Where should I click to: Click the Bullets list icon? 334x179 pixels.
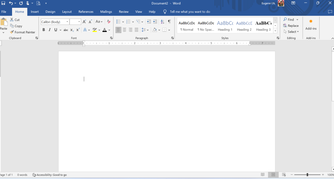[x=118, y=22]
